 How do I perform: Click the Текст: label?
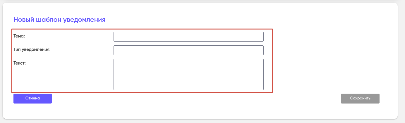20,63
